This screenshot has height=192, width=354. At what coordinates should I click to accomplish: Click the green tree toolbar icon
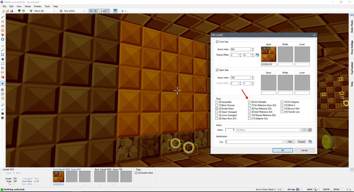point(19,11)
